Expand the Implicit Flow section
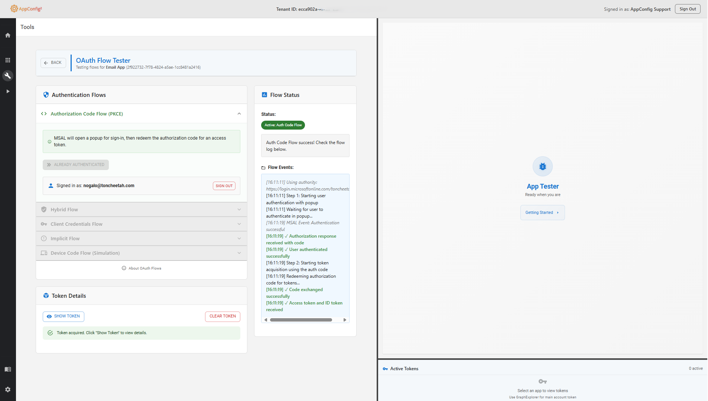 point(141,239)
